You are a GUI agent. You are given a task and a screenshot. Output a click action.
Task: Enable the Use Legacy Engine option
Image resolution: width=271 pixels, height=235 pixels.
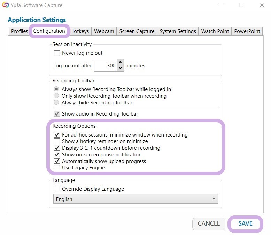click(x=57, y=168)
